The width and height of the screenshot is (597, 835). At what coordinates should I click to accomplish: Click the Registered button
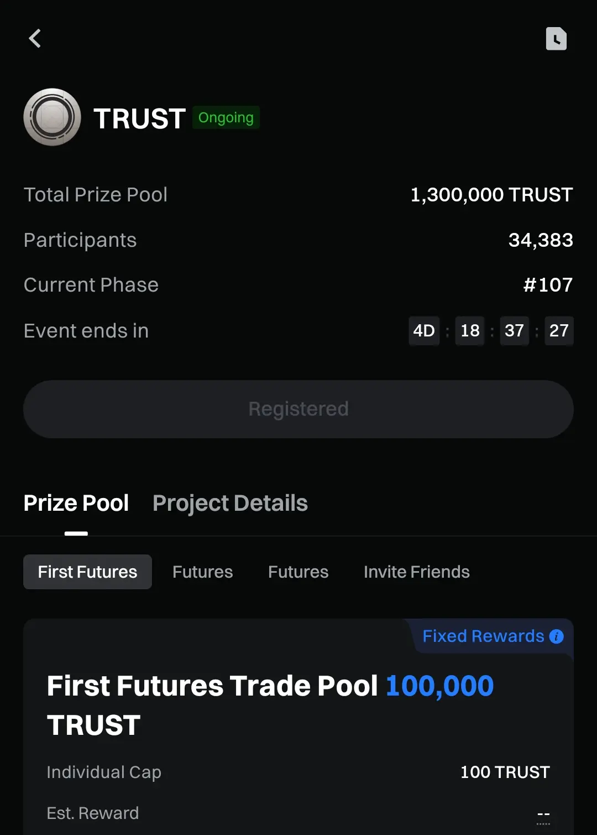click(298, 409)
